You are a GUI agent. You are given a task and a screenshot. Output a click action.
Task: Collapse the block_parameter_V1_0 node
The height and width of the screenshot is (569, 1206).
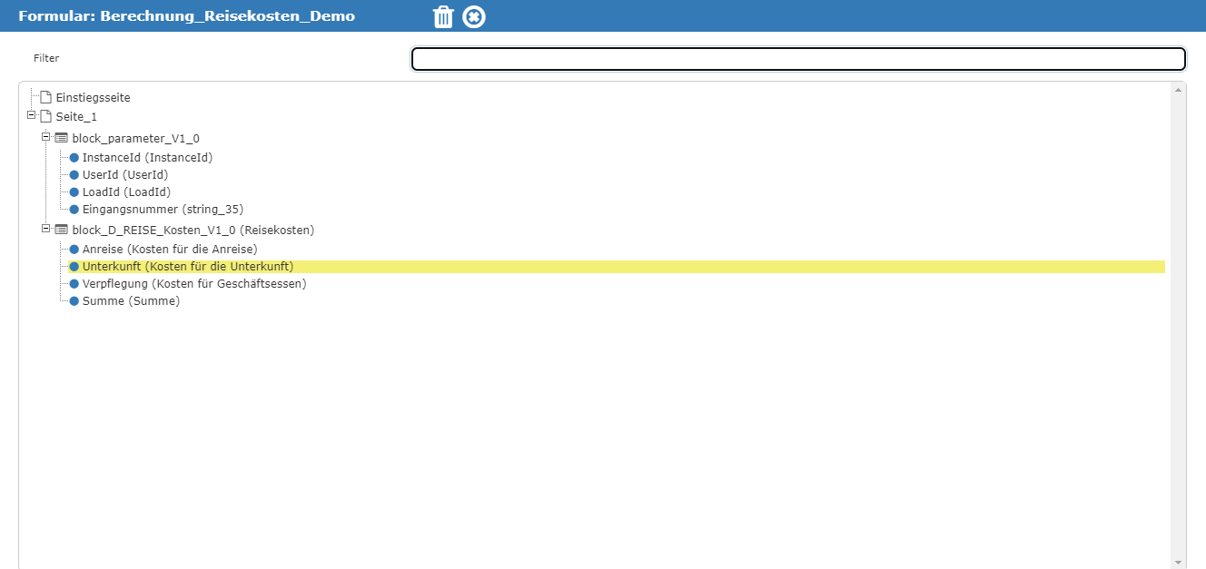tap(46, 137)
